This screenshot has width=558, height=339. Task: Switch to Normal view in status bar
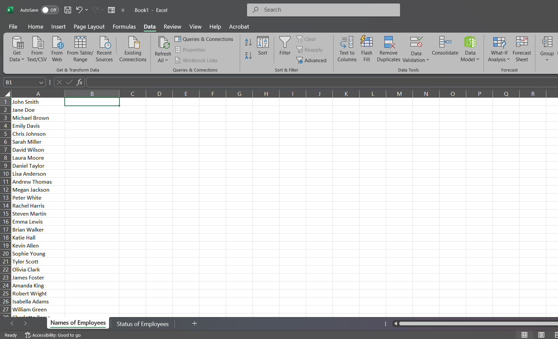click(x=524, y=335)
